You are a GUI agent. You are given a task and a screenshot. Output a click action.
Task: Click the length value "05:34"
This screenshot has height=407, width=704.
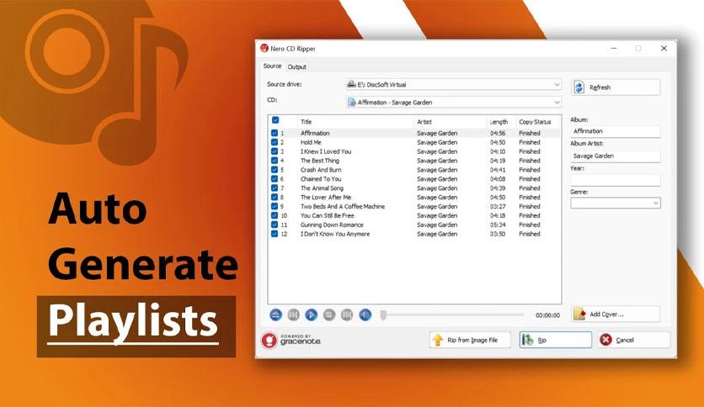498,225
